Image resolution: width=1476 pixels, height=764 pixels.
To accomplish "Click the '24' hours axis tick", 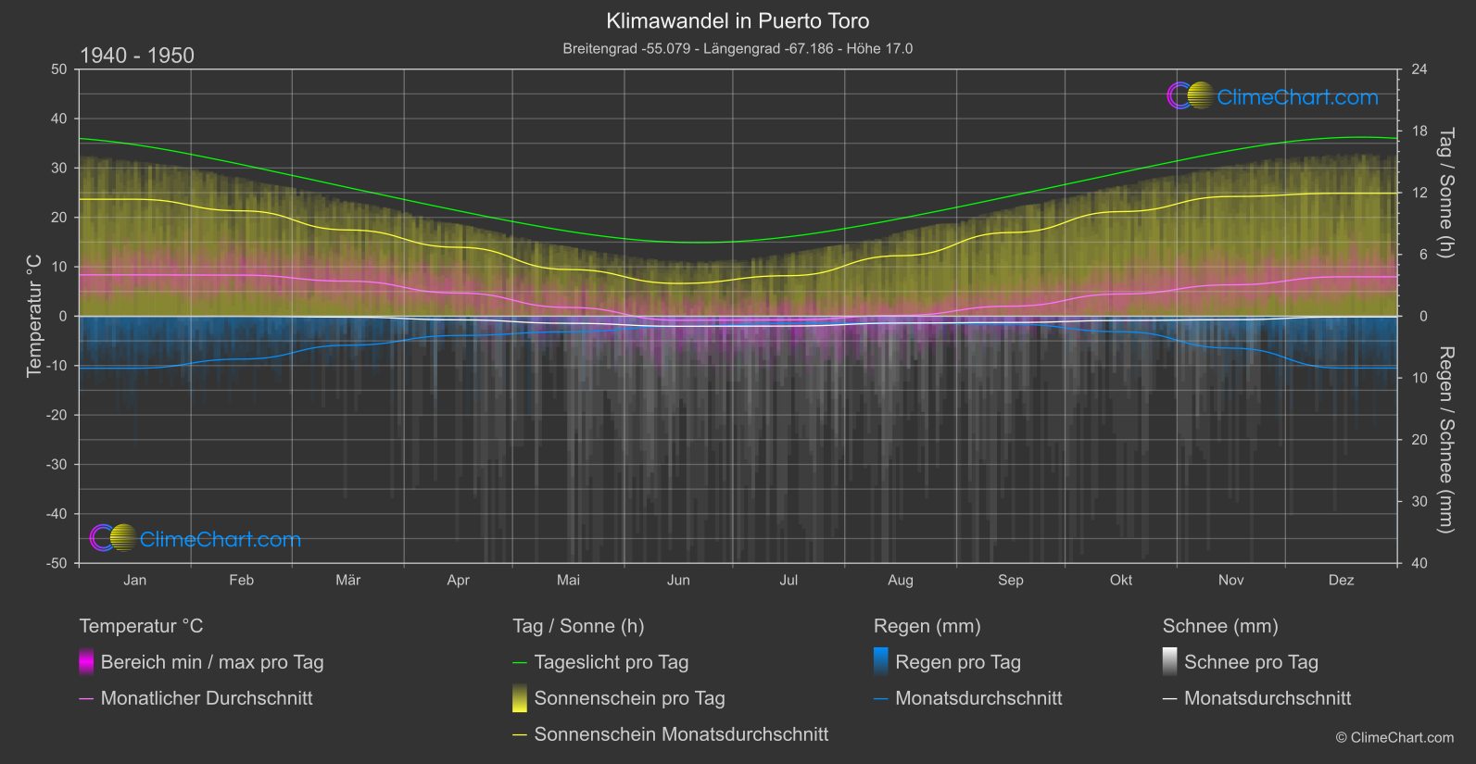I will [x=1419, y=69].
